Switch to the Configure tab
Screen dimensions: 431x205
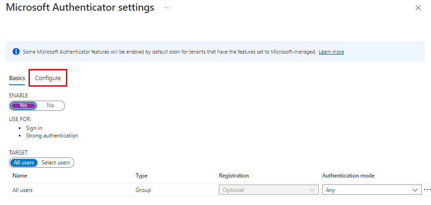48,78
